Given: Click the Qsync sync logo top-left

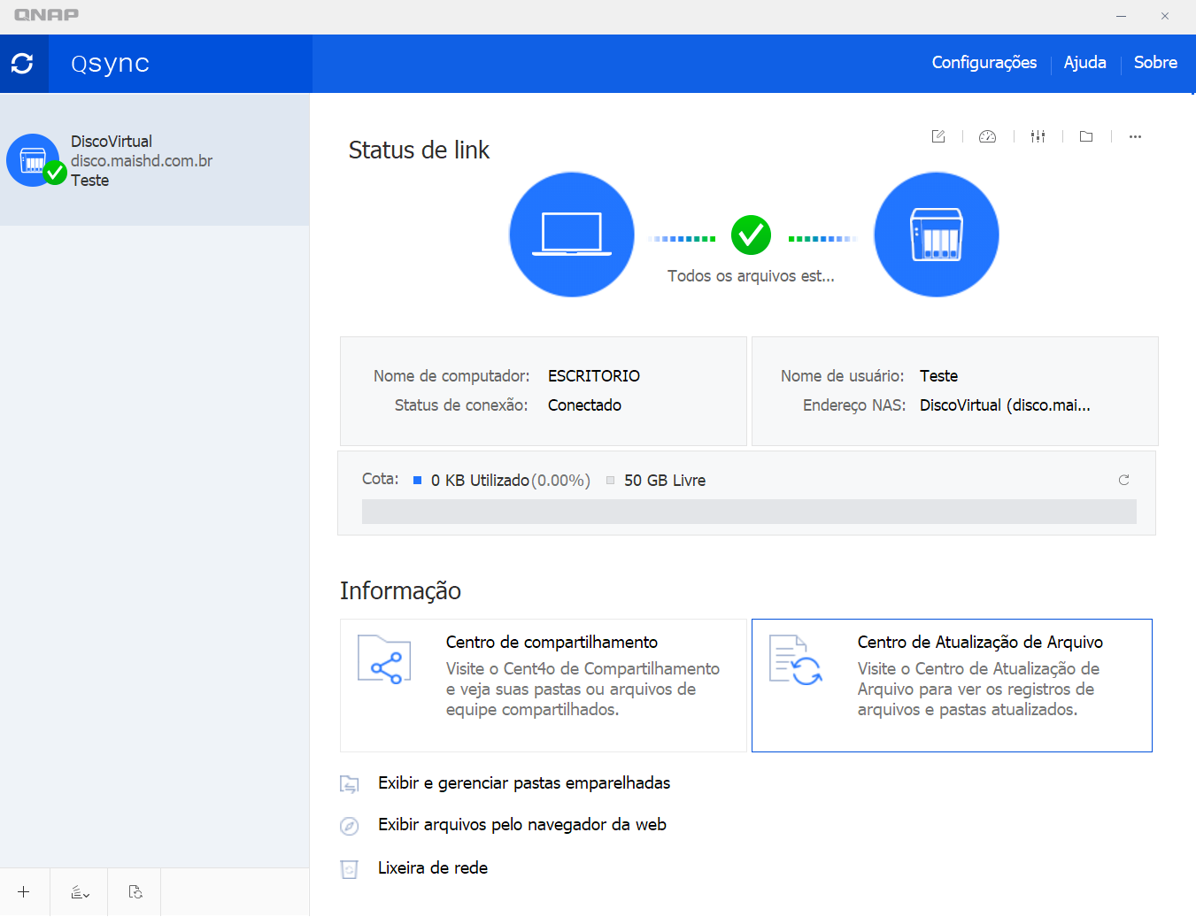Looking at the screenshot, I should [x=24, y=63].
